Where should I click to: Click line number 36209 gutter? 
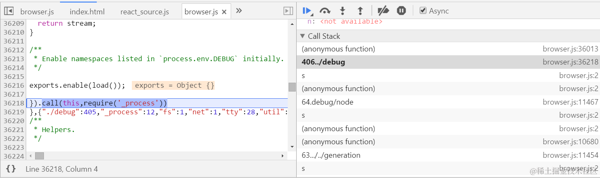(14, 24)
